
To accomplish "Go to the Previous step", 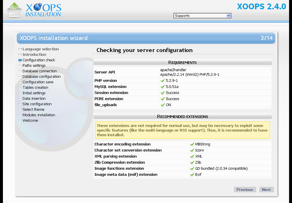I will [x=245, y=189].
